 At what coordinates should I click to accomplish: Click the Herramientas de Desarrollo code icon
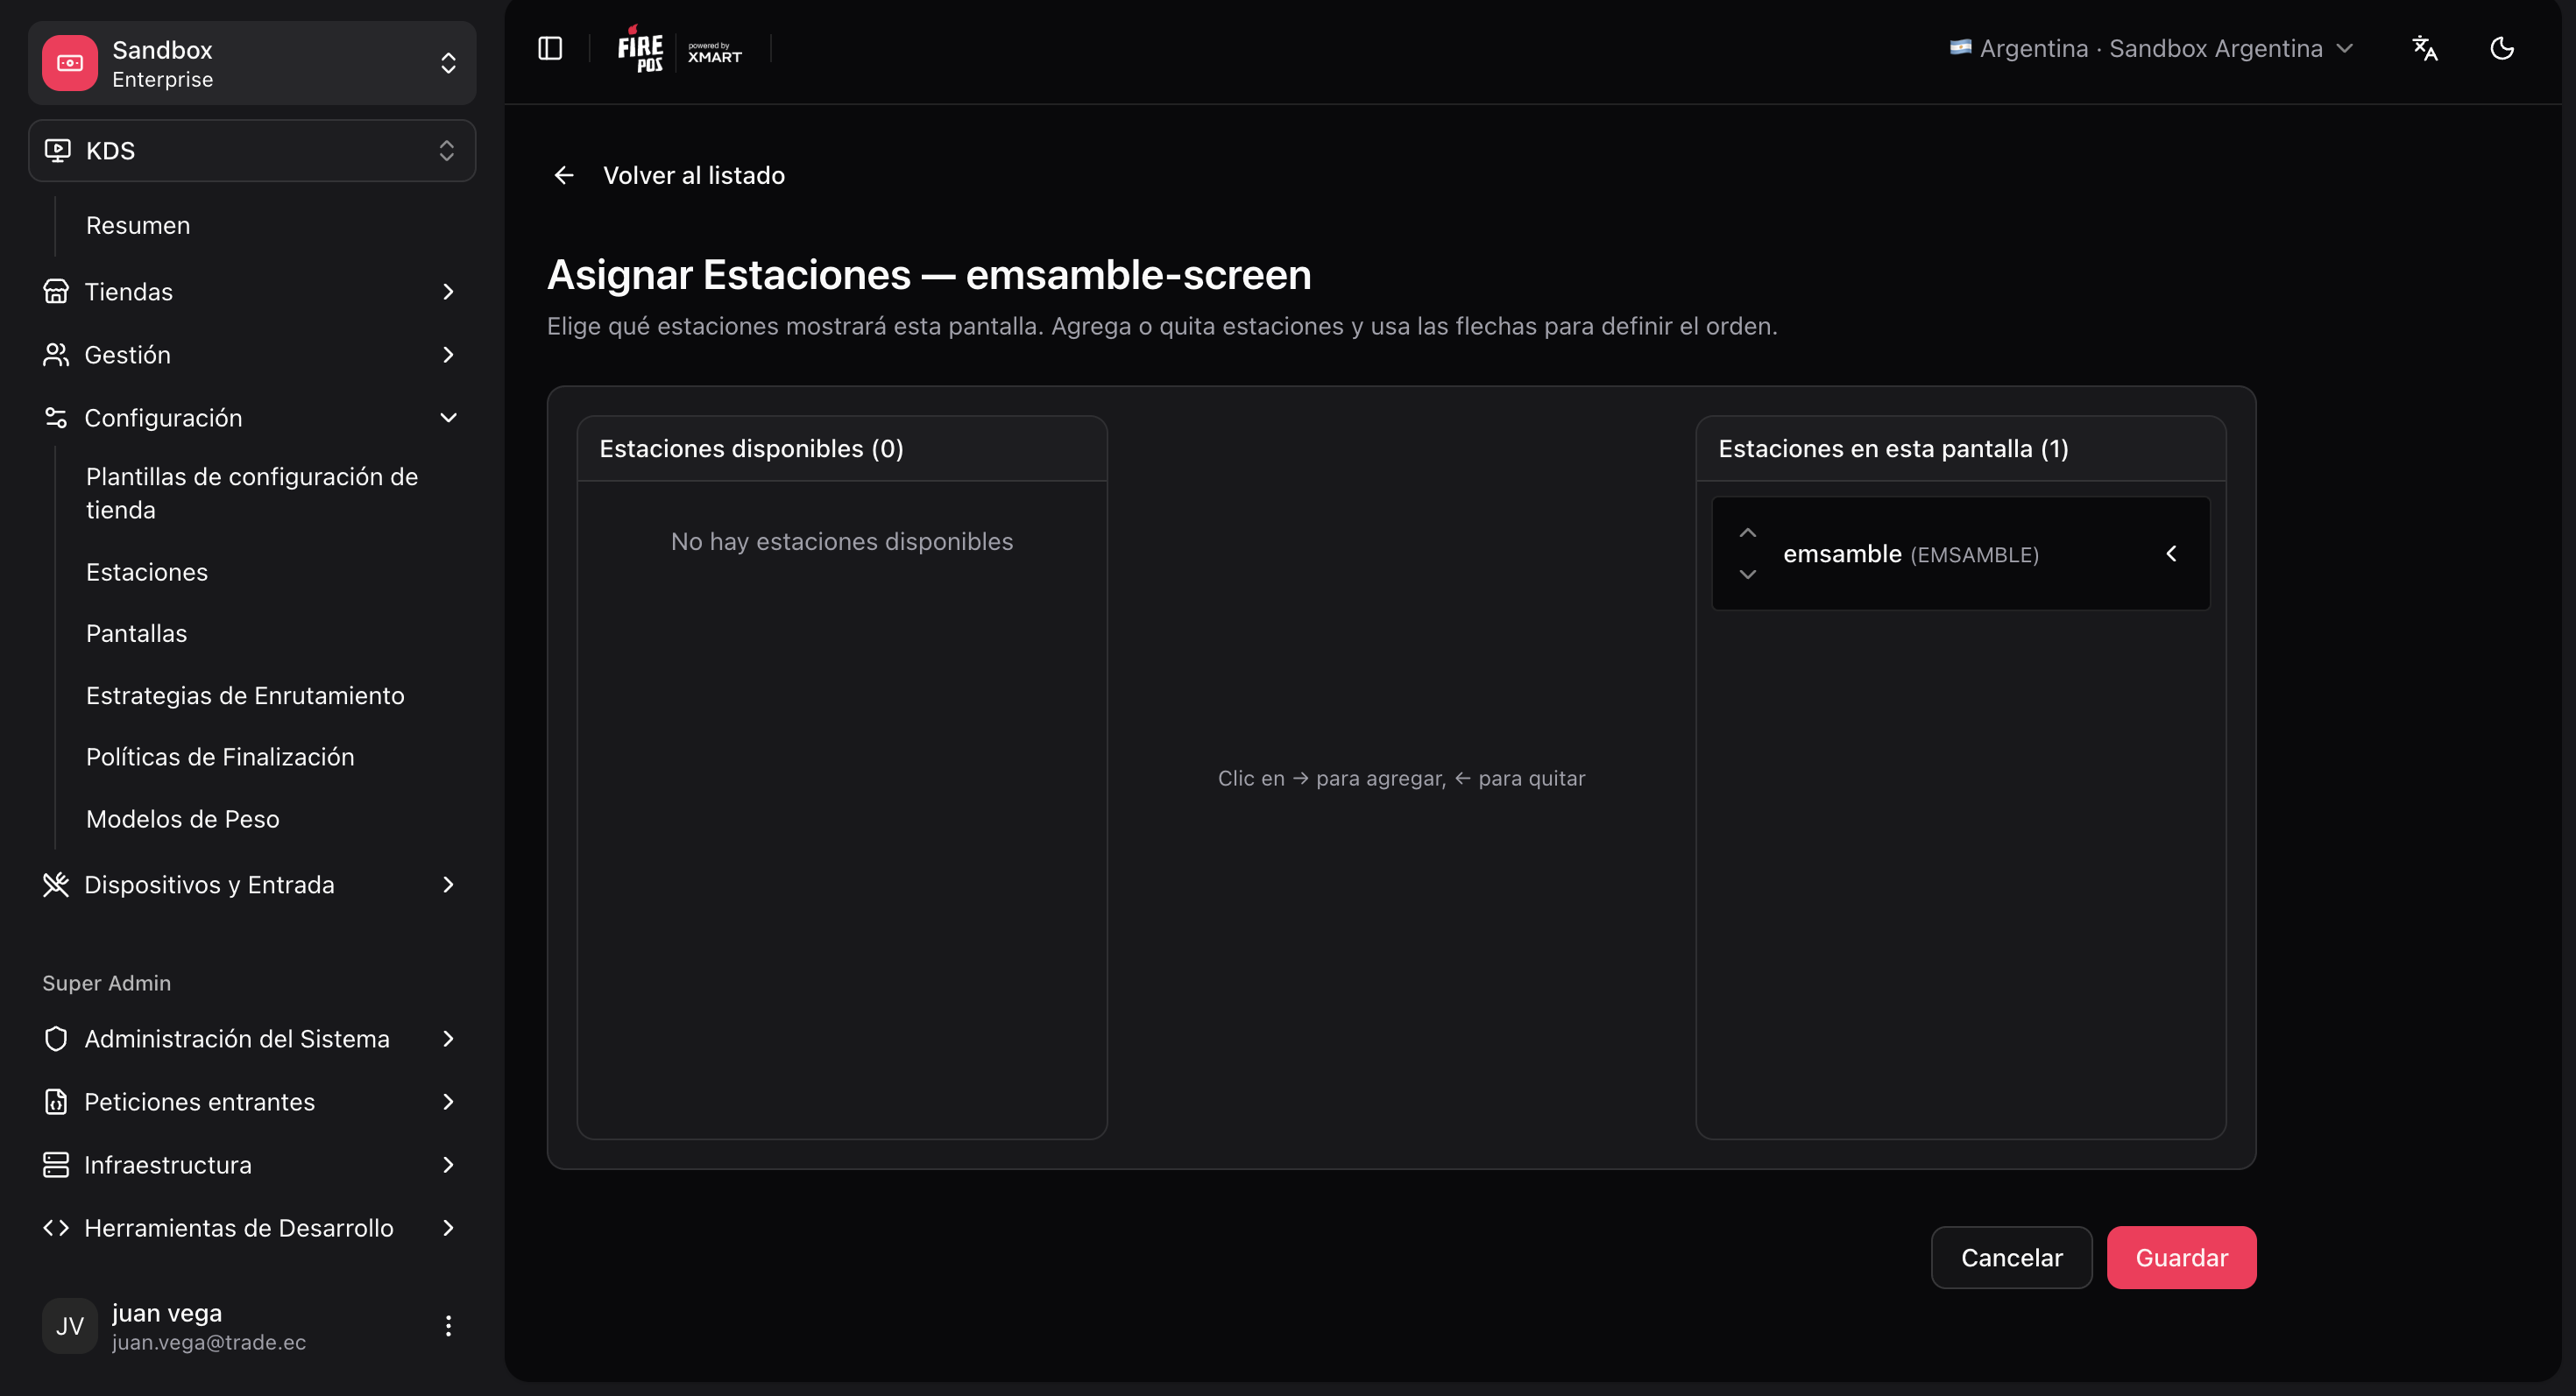[x=56, y=1228]
